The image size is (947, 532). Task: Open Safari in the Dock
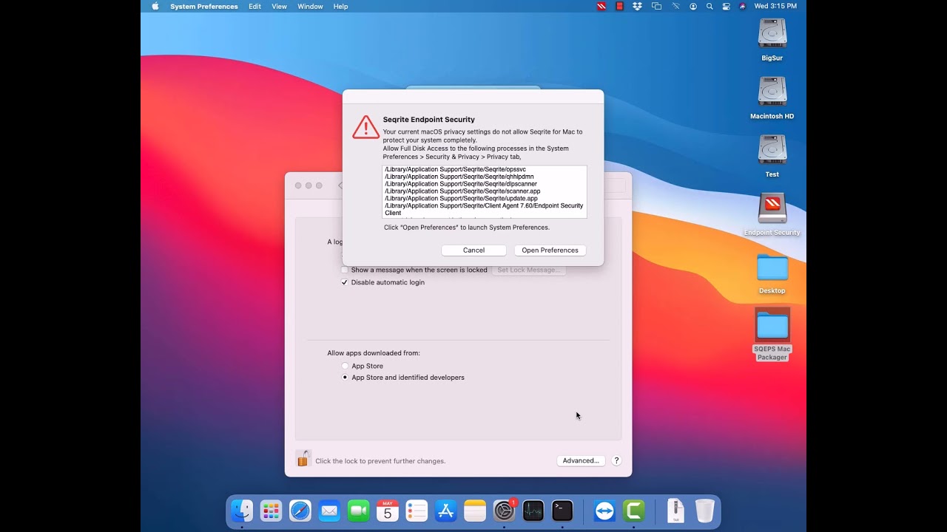click(300, 511)
